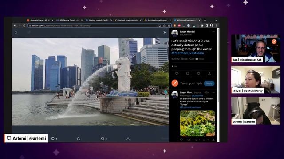Viewport: 284px width, 159px height.
Task: Click the Merlion fountain photo
Action: coord(91,82)
